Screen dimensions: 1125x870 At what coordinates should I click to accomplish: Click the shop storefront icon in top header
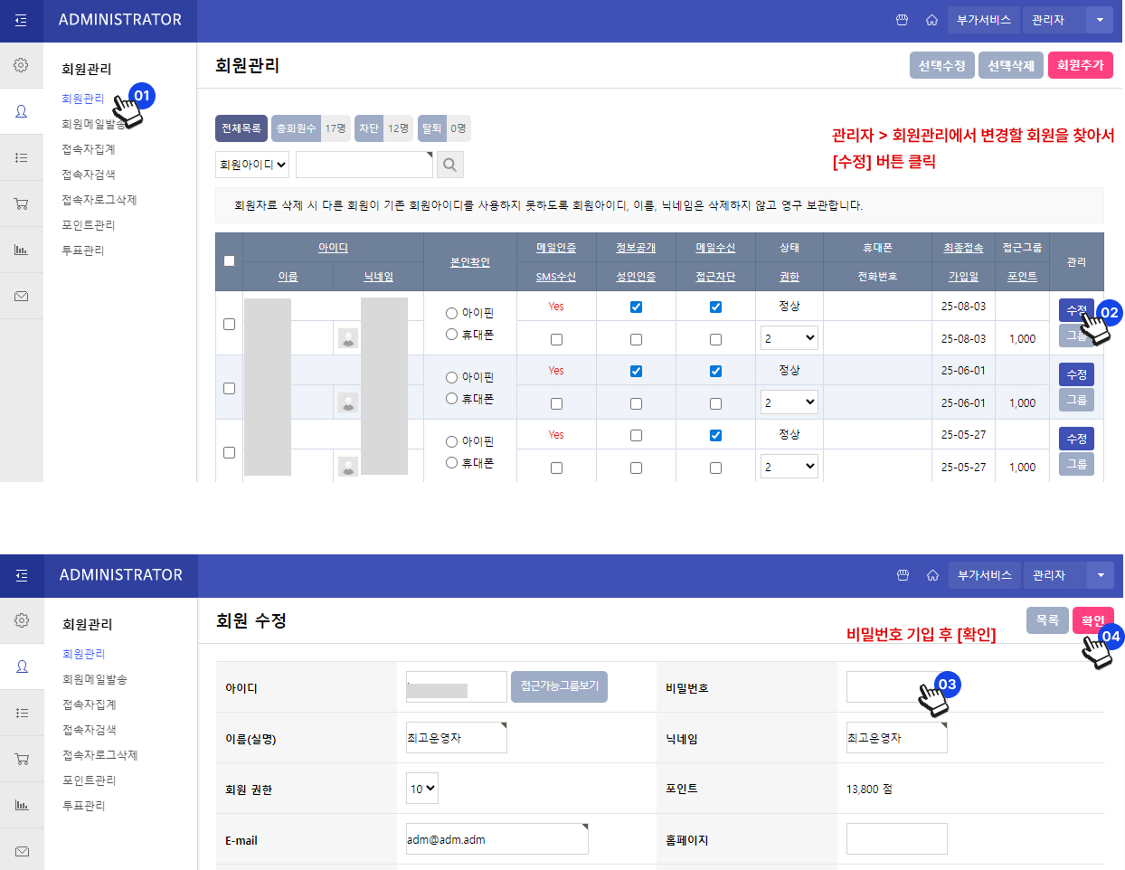pyautogui.click(x=902, y=20)
